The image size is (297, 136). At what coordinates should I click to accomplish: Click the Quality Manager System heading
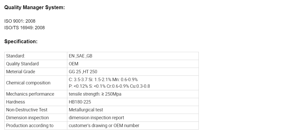coord(35,8)
